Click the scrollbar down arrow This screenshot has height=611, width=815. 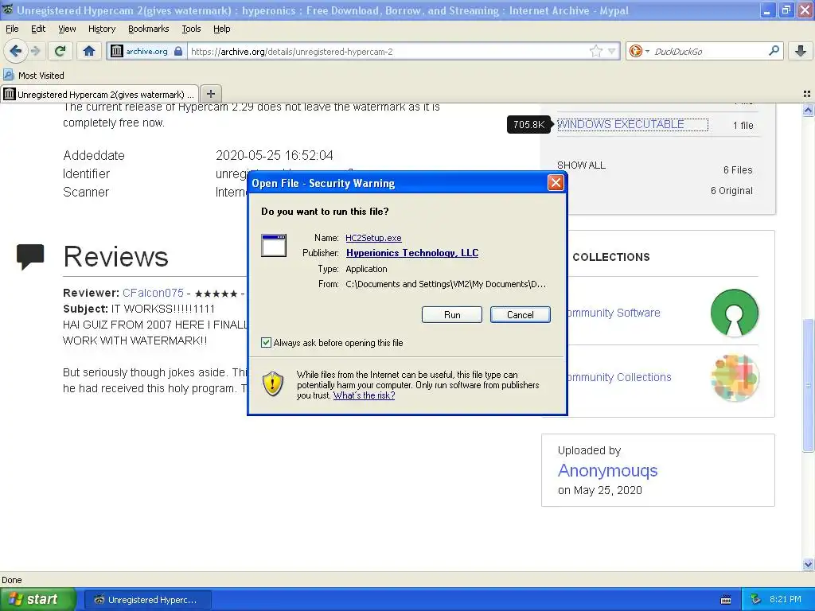[x=809, y=564]
